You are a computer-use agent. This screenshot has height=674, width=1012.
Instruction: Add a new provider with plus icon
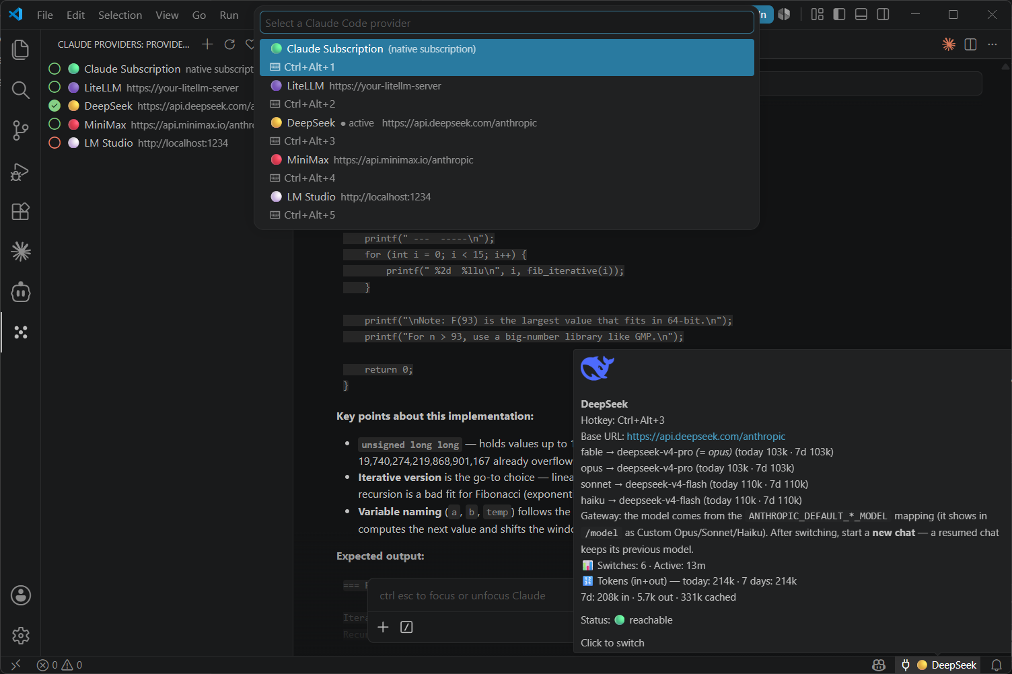pyautogui.click(x=207, y=44)
